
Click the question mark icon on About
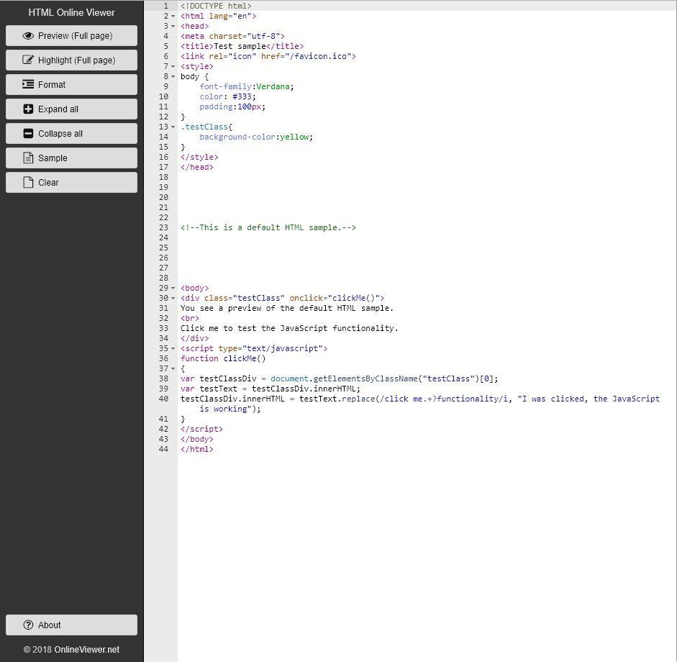(x=28, y=625)
